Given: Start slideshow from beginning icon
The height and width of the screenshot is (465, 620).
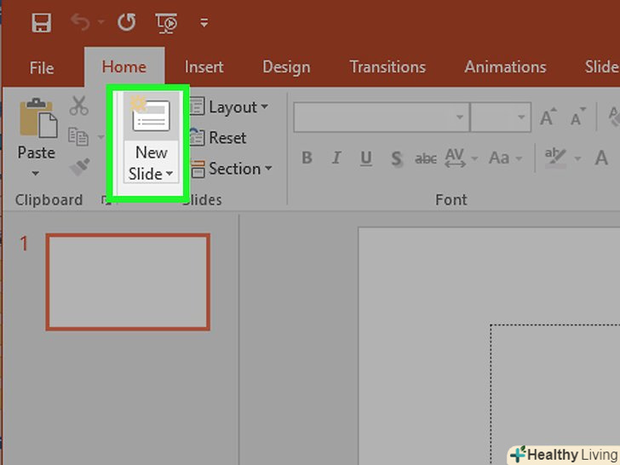Looking at the screenshot, I should coord(167,24).
